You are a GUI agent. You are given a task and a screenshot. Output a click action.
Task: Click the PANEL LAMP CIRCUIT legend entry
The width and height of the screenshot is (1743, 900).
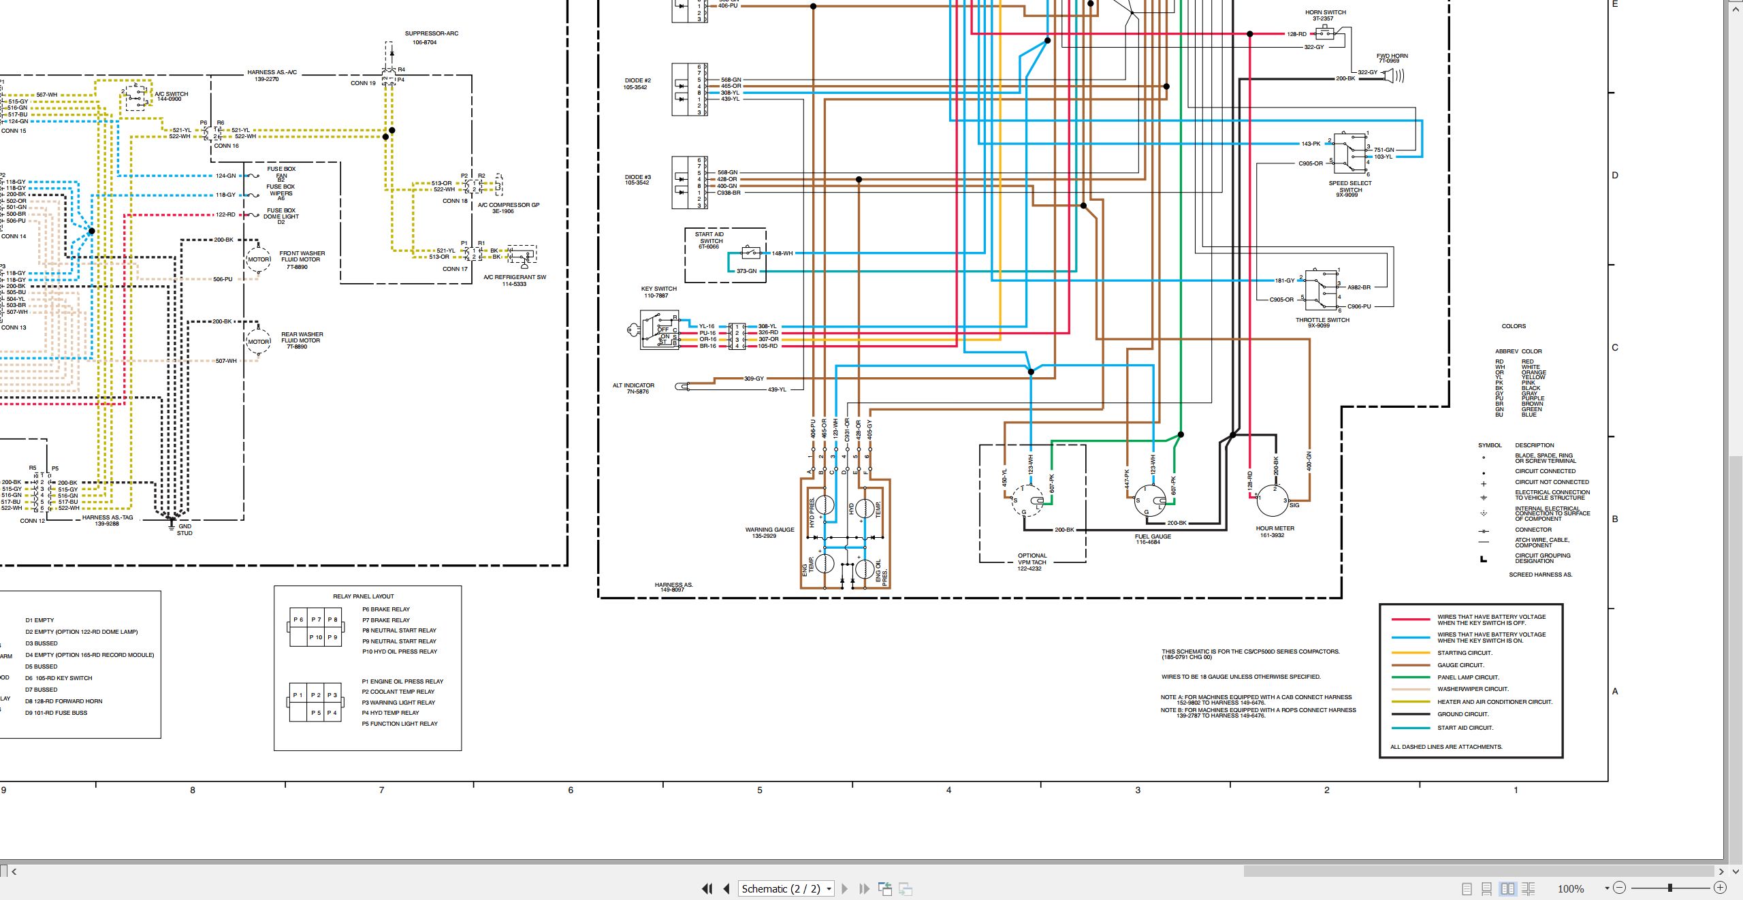click(1468, 677)
